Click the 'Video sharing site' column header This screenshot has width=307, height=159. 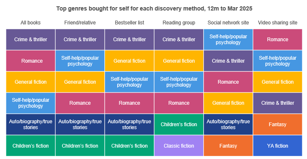coord(277,23)
